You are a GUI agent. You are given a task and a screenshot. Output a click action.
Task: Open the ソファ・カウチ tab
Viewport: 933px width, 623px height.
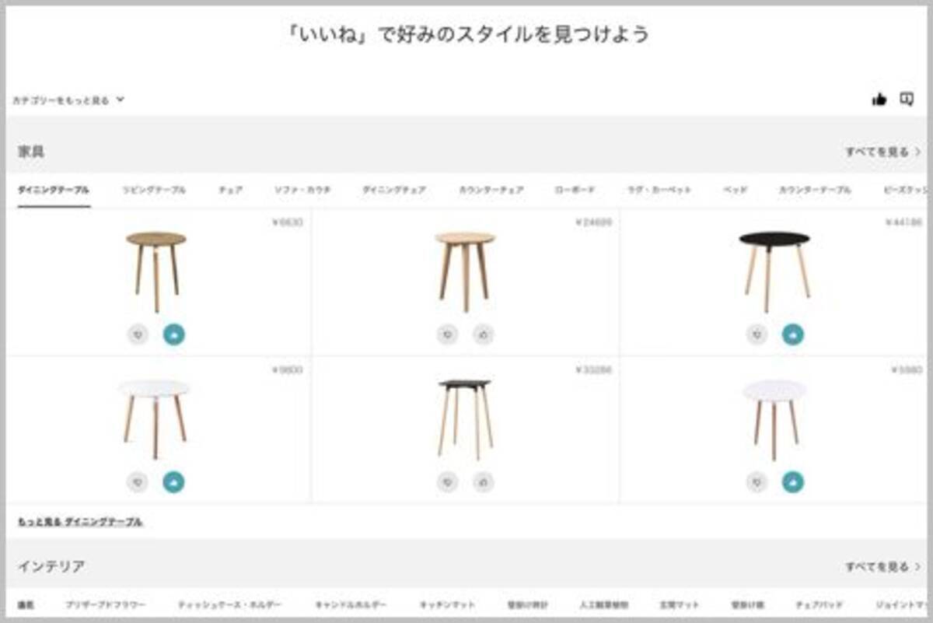click(x=302, y=190)
